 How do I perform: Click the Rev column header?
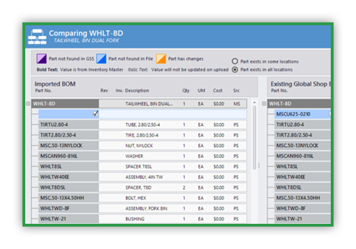[x=104, y=91]
